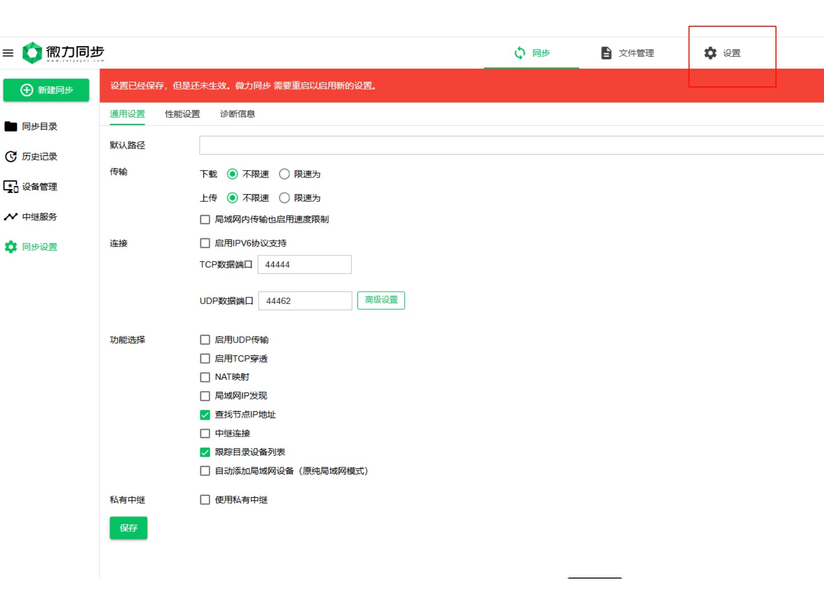Switch to 性能设置 tab
Image resolution: width=824 pixels, height=605 pixels.
(x=182, y=114)
